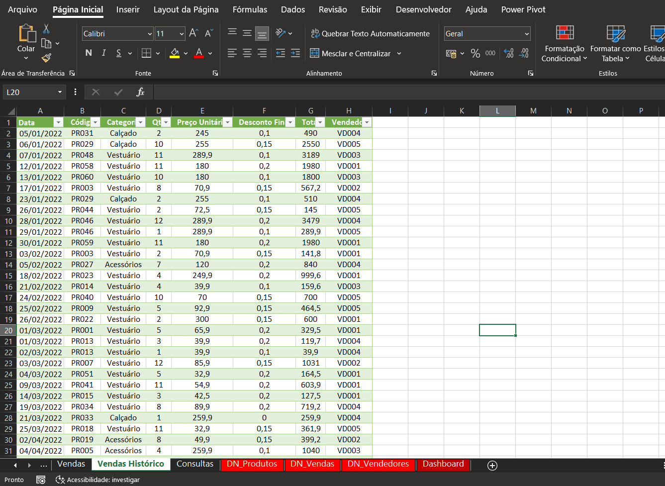Center text horizontally icon
The image size is (665, 486).
pyautogui.click(x=247, y=53)
